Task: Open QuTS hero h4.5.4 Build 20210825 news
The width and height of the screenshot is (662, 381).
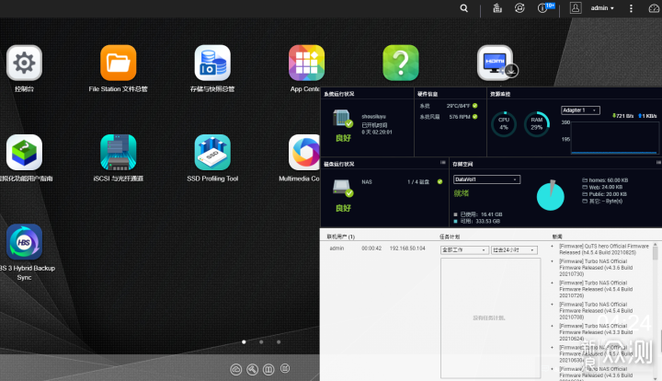Action: (604, 249)
